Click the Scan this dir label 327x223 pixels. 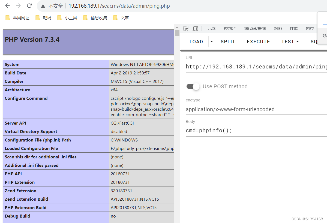(41, 157)
